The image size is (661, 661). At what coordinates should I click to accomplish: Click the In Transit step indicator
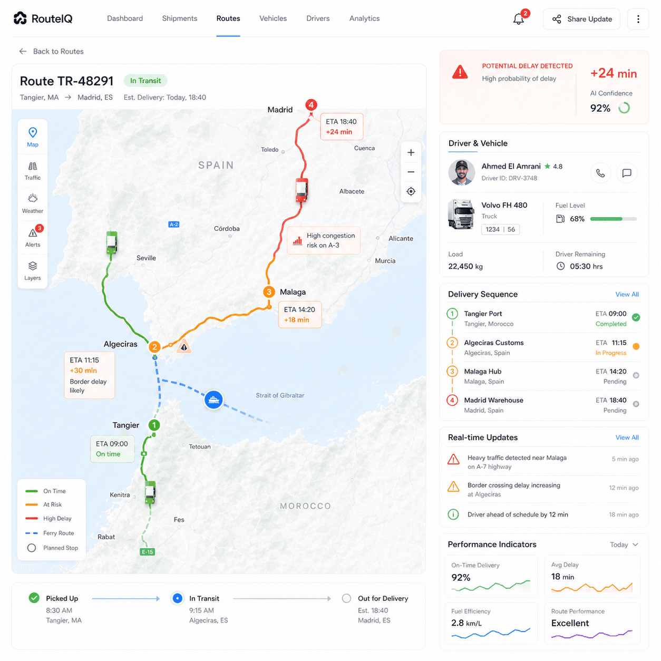(178, 598)
